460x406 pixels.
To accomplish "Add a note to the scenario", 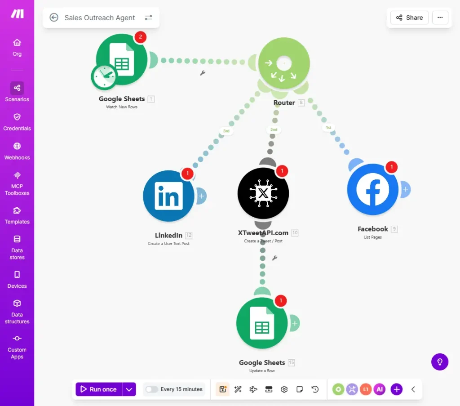I will coord(300,389).
